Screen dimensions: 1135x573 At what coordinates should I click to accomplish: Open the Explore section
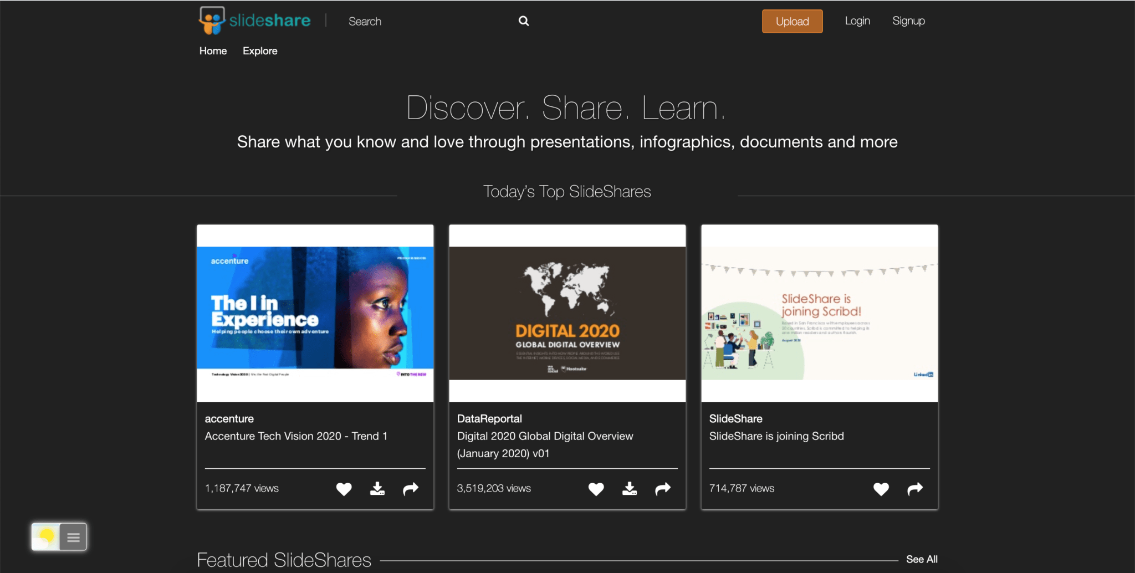click(259, 50)
